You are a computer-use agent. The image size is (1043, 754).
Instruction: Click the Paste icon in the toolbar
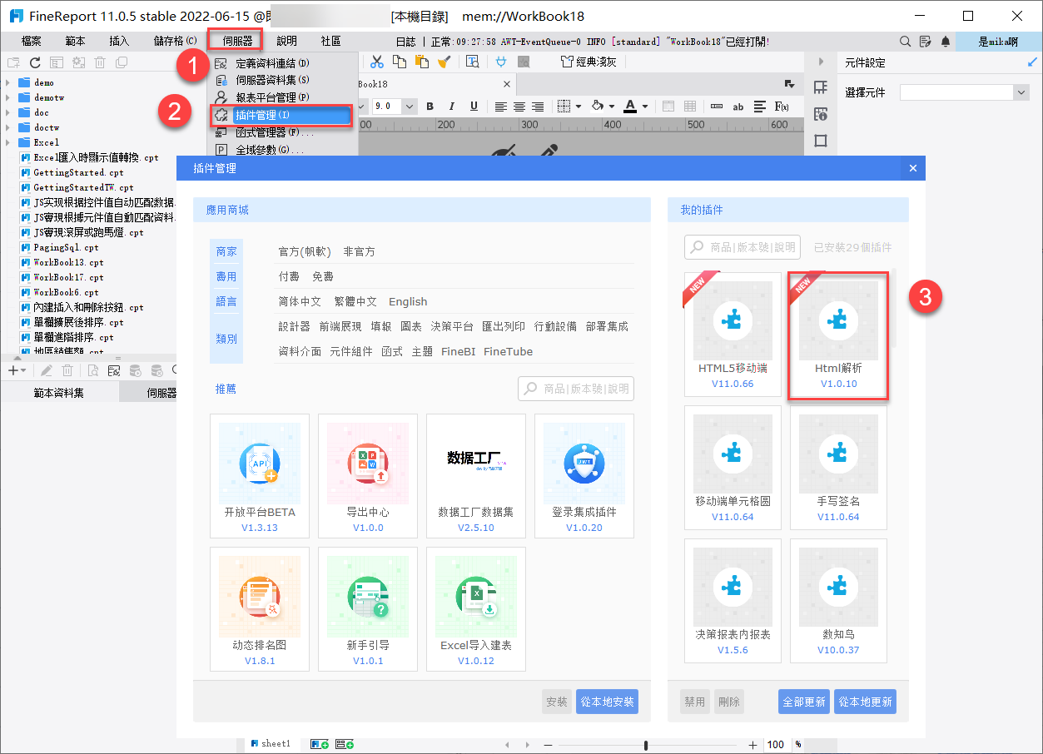(421, 62)
